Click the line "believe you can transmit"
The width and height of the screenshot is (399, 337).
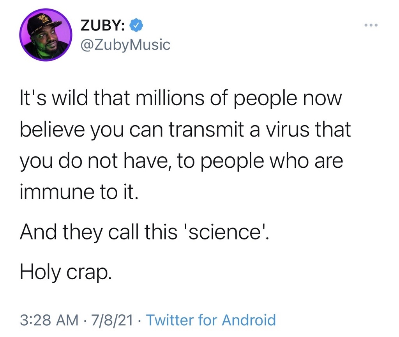tap(185, 130)
